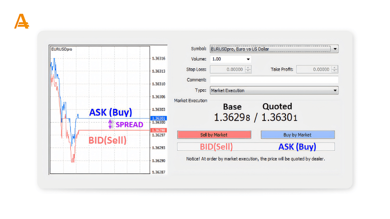Screen dimensions: 390x219
Task: Open the Symbol dropdown arrow
Action: [335, 49]
